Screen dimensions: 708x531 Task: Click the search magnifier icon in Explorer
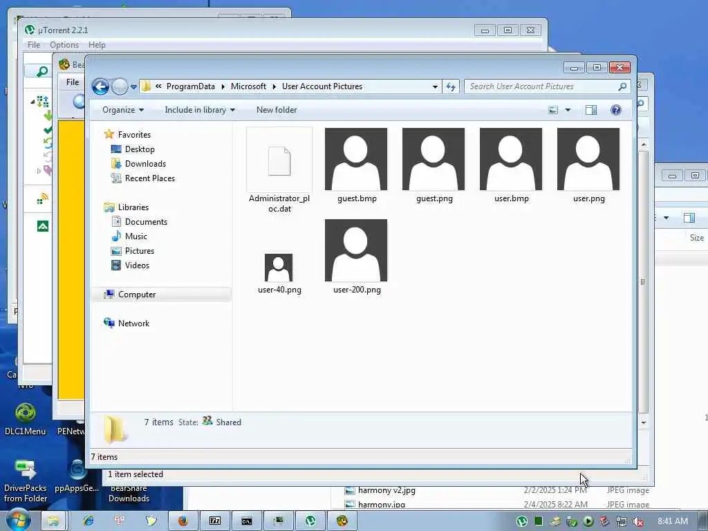click(x=622, y=86)
